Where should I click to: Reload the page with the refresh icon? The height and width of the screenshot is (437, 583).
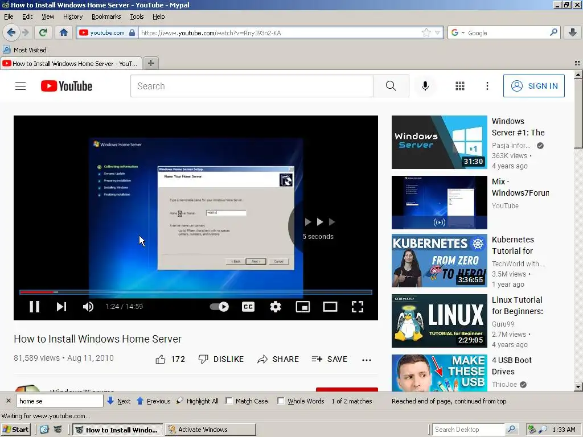click(43, 32)
